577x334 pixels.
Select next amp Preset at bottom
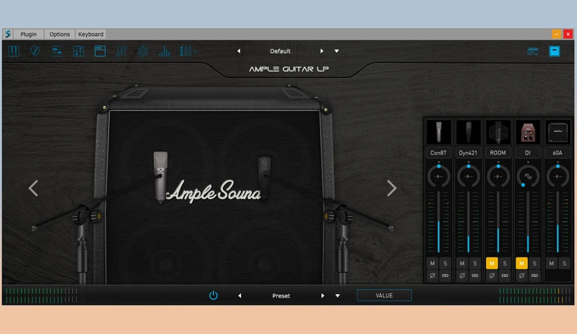[x=323, y=296]
